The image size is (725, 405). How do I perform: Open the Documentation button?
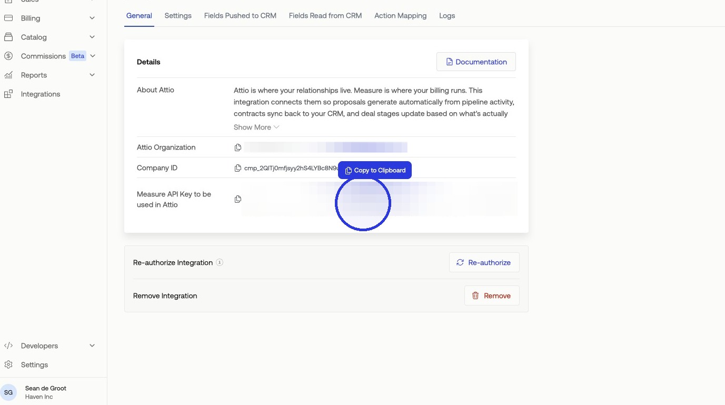coord(476,62)
